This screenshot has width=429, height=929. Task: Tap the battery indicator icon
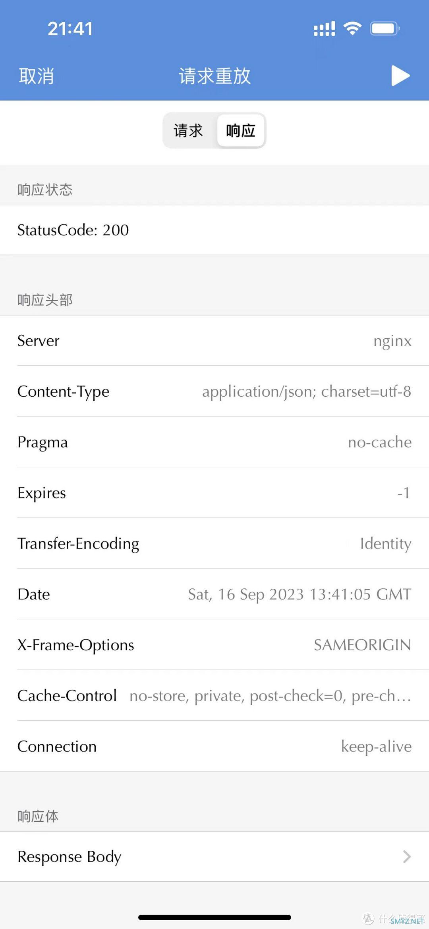coord(385,29)
